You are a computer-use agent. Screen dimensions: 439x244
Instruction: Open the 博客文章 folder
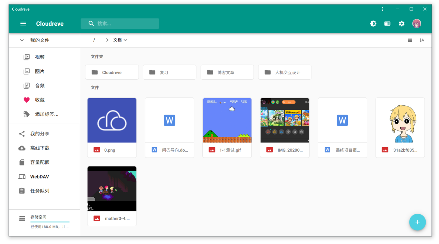227,72
